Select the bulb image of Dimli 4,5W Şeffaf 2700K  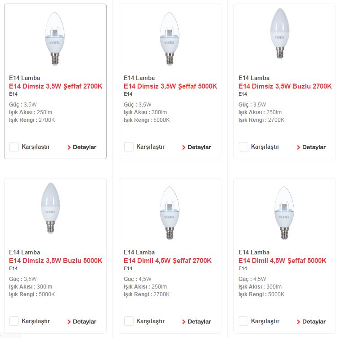(170, 212)
